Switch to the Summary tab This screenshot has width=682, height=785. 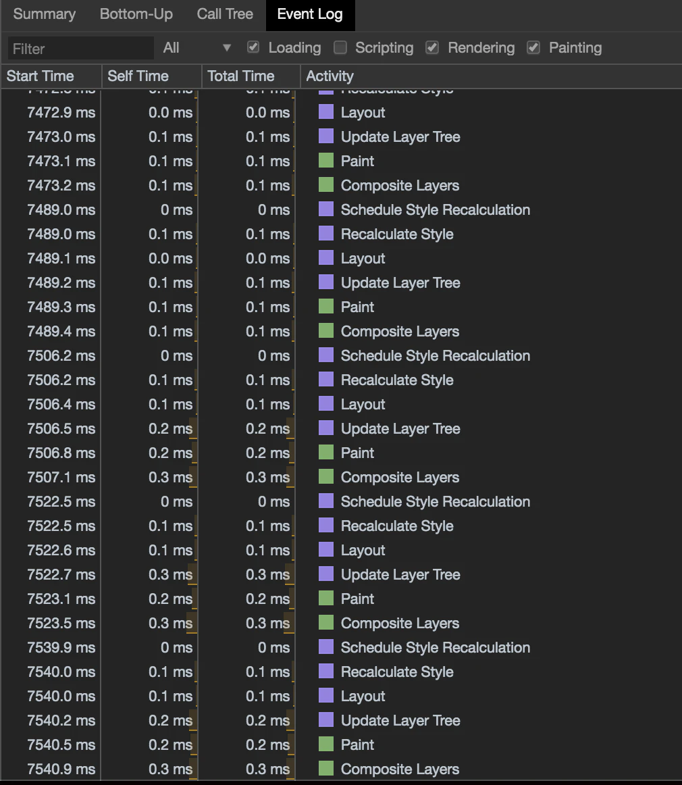tap(45, 14)
